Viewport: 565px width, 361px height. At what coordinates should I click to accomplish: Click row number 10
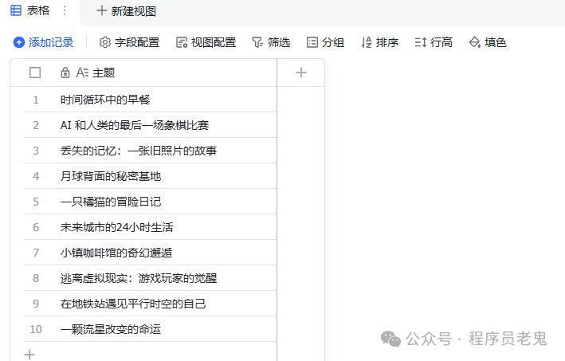pyautogui.click(x=36, y=329)
